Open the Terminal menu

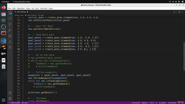44,8
